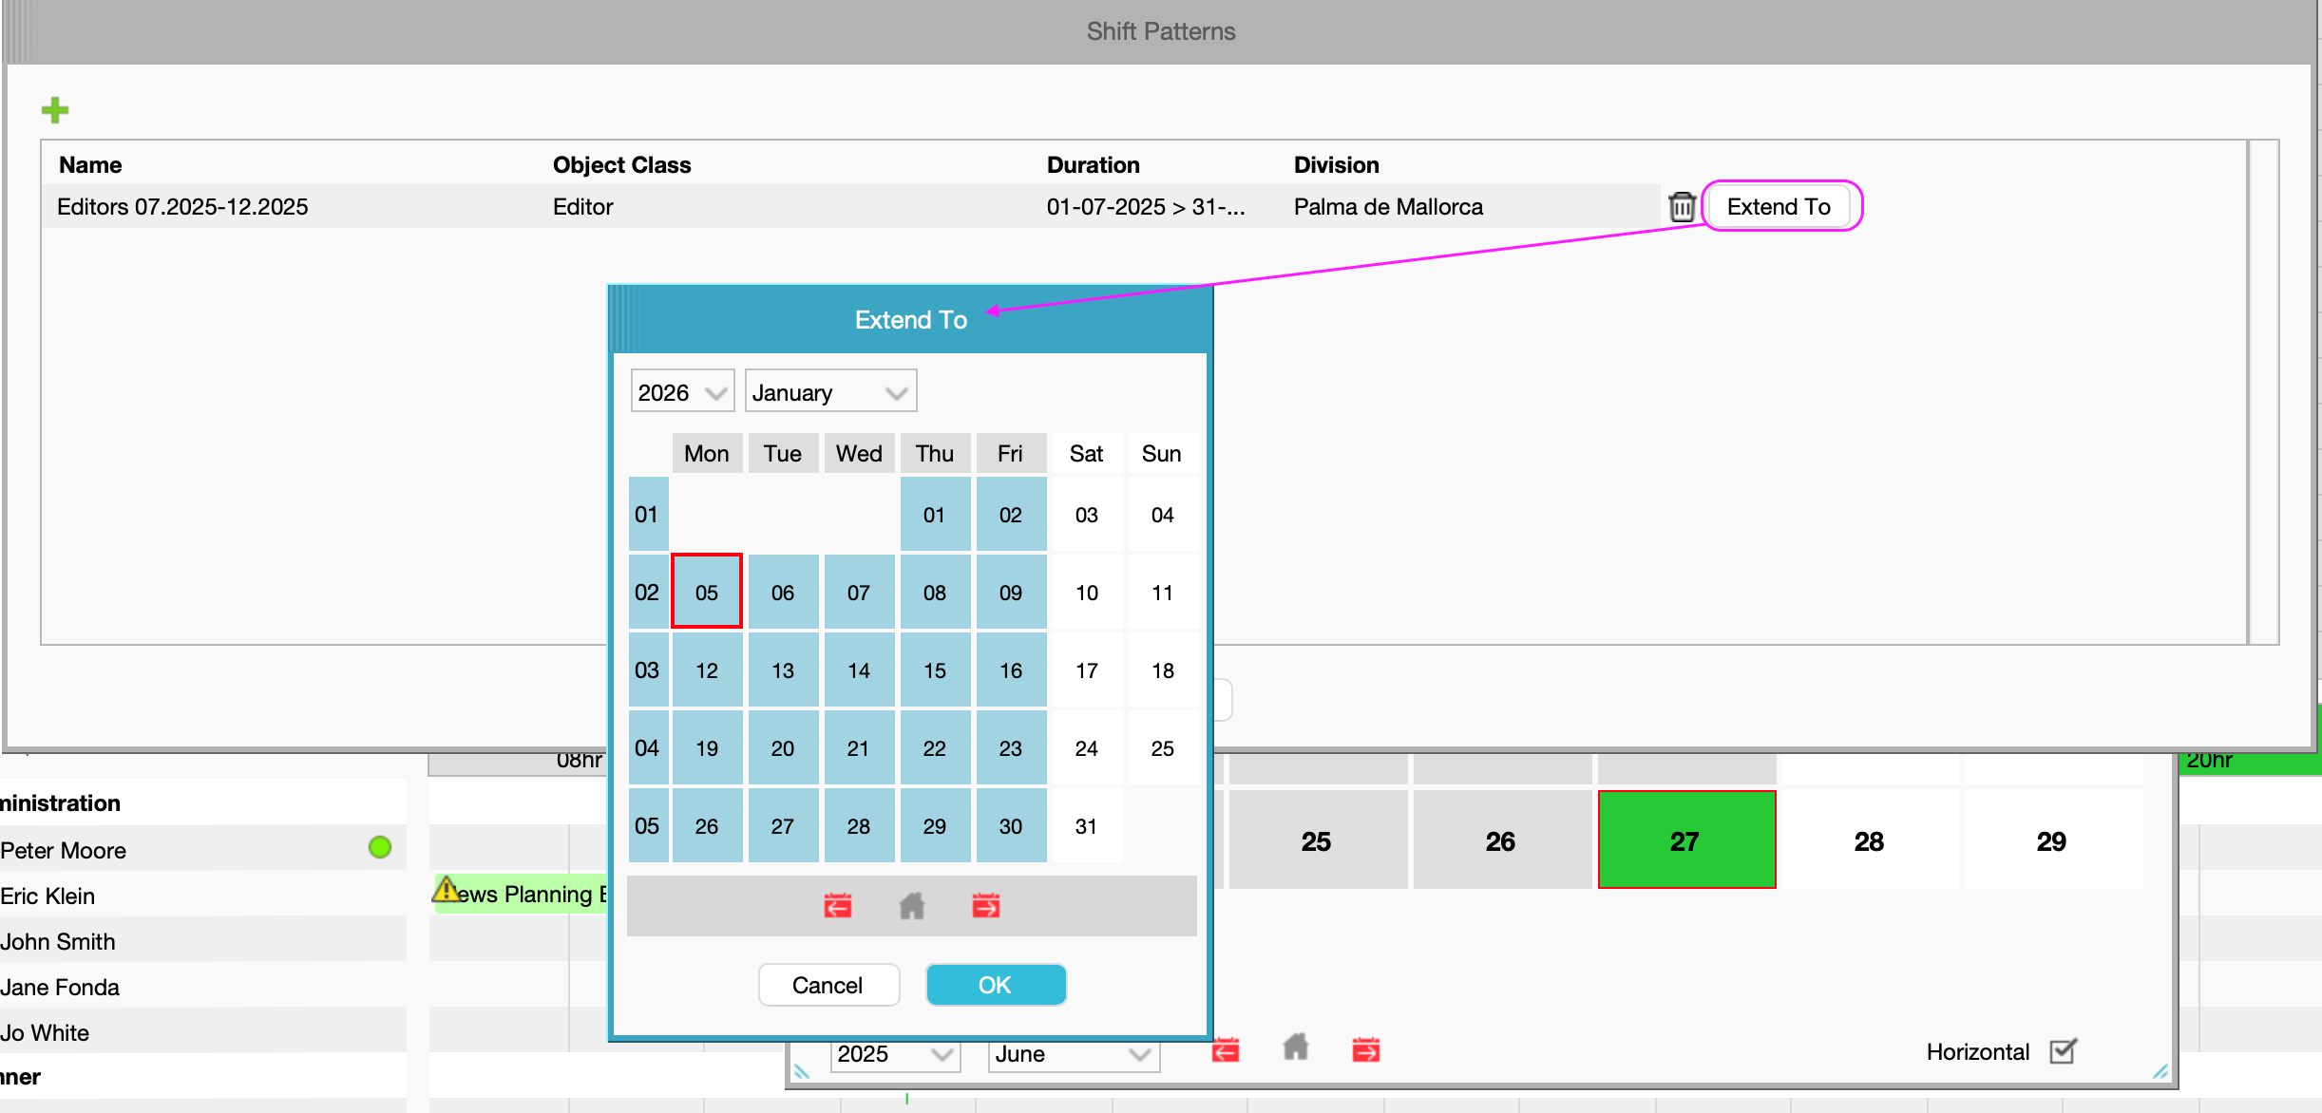Viewport: 2322px width, 1113px height.
Task: Click the Extend To button
Action: 1778,206
